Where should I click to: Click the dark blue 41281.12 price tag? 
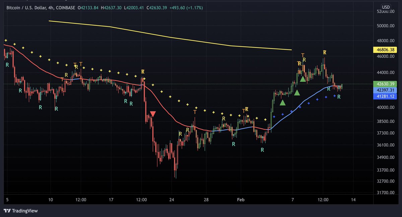(385, 96)
